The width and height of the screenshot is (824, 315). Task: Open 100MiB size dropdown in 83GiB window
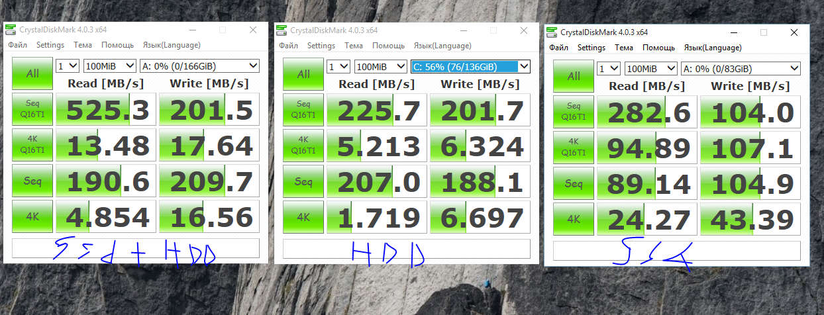(x=650, y=68)
